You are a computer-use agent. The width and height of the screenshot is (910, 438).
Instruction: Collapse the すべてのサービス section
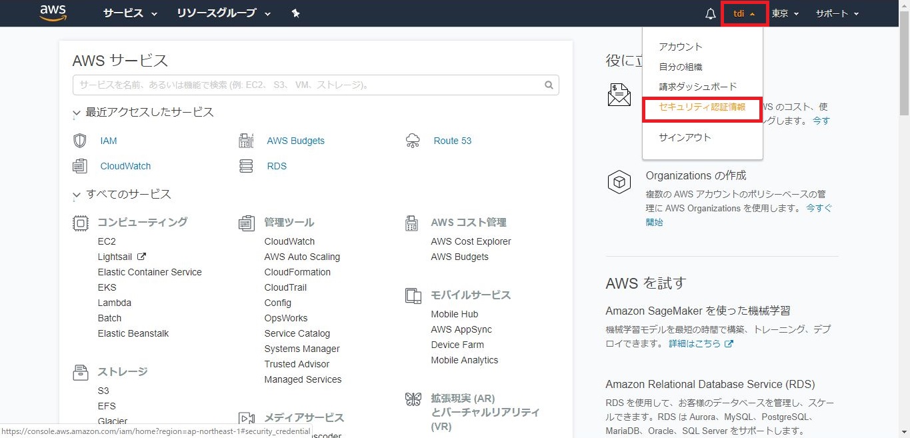click(x=77, y=195)
